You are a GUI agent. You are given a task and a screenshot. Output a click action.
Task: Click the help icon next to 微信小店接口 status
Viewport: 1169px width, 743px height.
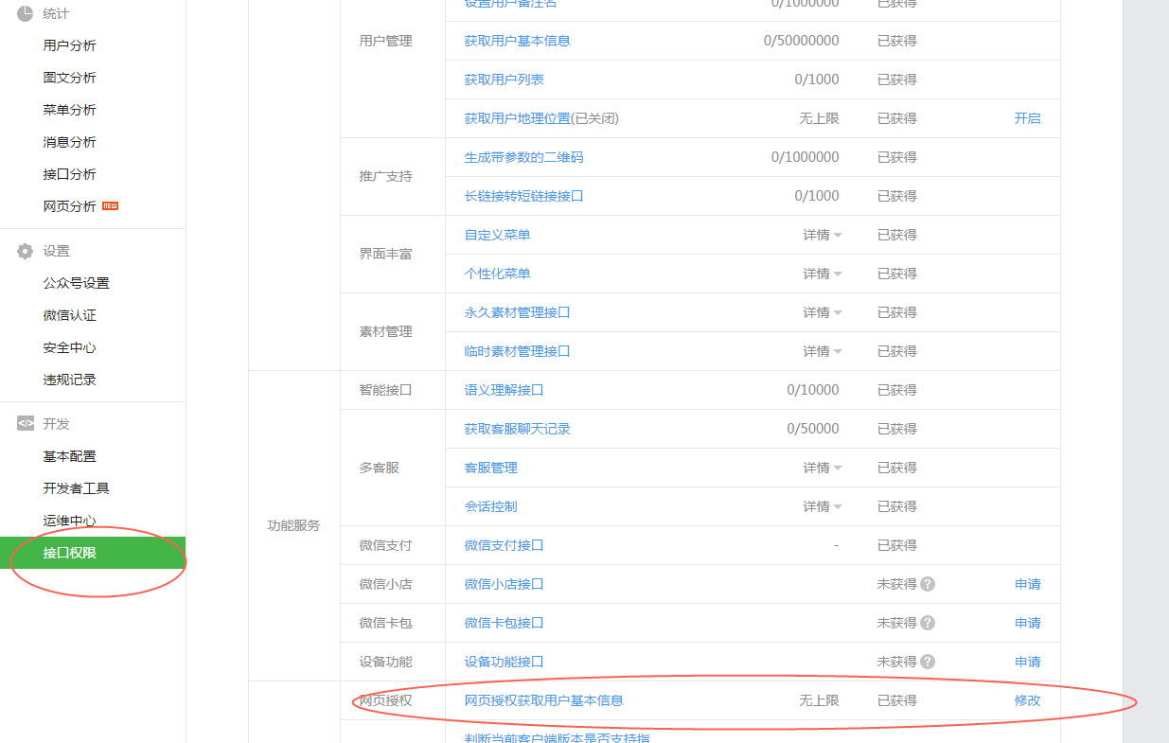(x=927, y=584)
